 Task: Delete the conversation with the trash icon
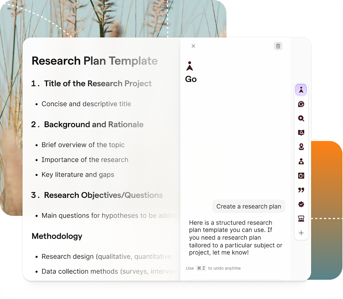(x=278, y=46)
